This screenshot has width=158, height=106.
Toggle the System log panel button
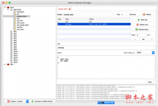coord(106,103)
